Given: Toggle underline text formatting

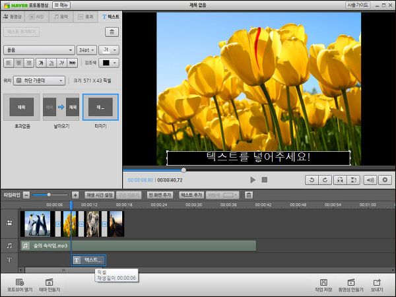Looking at the screenshot, I should [51, 63].
